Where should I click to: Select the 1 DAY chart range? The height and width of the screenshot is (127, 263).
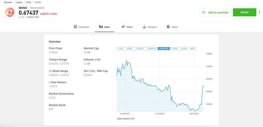coord(120,48)
